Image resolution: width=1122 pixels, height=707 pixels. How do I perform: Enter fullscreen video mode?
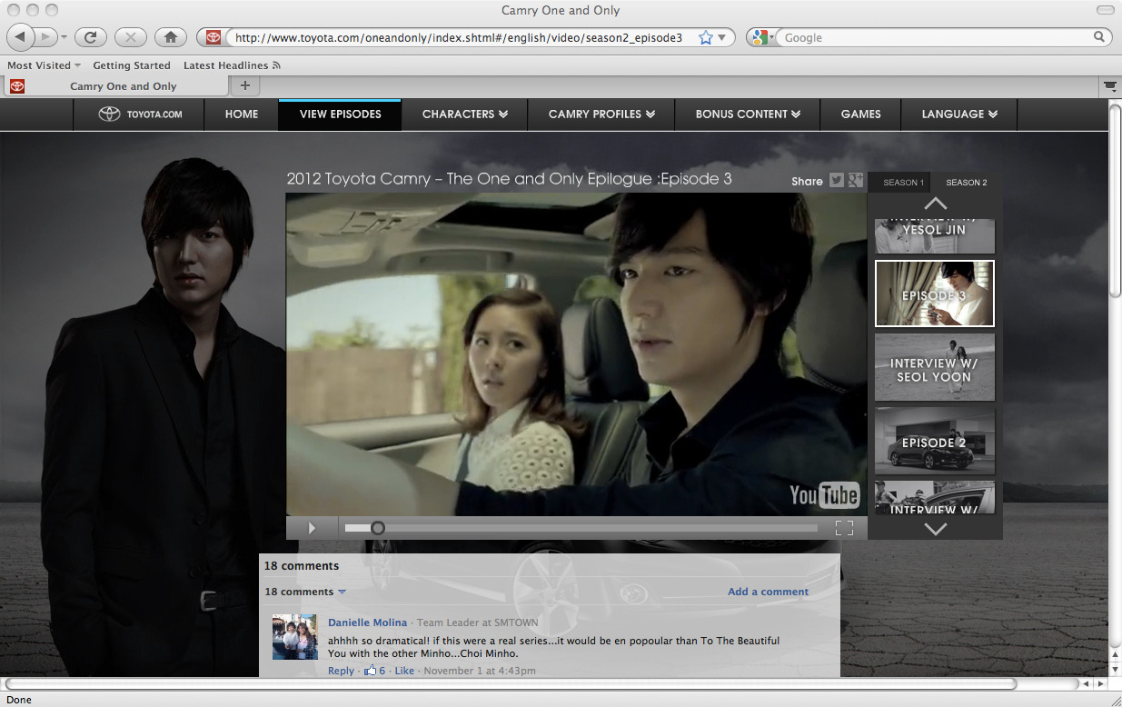click(844, 528)
